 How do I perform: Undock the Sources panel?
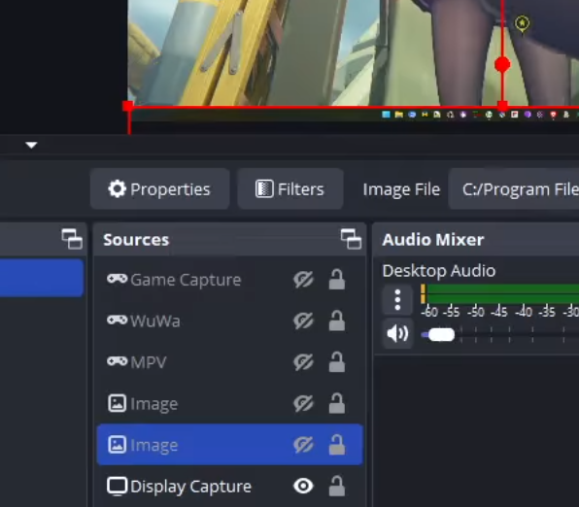351,239
